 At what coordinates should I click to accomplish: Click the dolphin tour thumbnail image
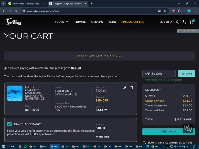[x=15, y=93]
